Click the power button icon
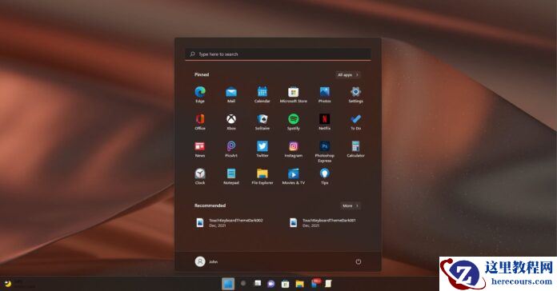The width and height of the screenshot is (557, 291). [358, 261]
